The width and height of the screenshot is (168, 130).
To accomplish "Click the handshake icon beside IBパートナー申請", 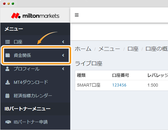I will tap(8, 122).
